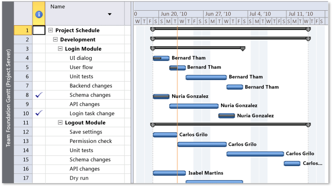
Task: Click the blue info indicator column icon
Action: (39, 15)
